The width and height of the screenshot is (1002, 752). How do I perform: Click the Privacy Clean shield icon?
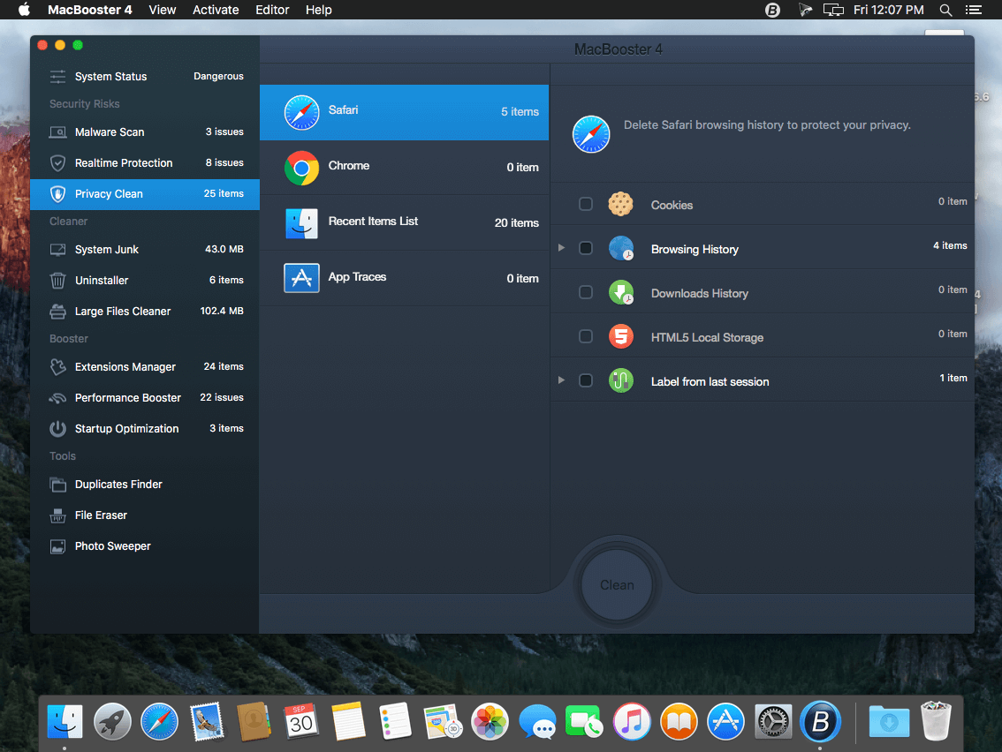[x=57, y=194]
